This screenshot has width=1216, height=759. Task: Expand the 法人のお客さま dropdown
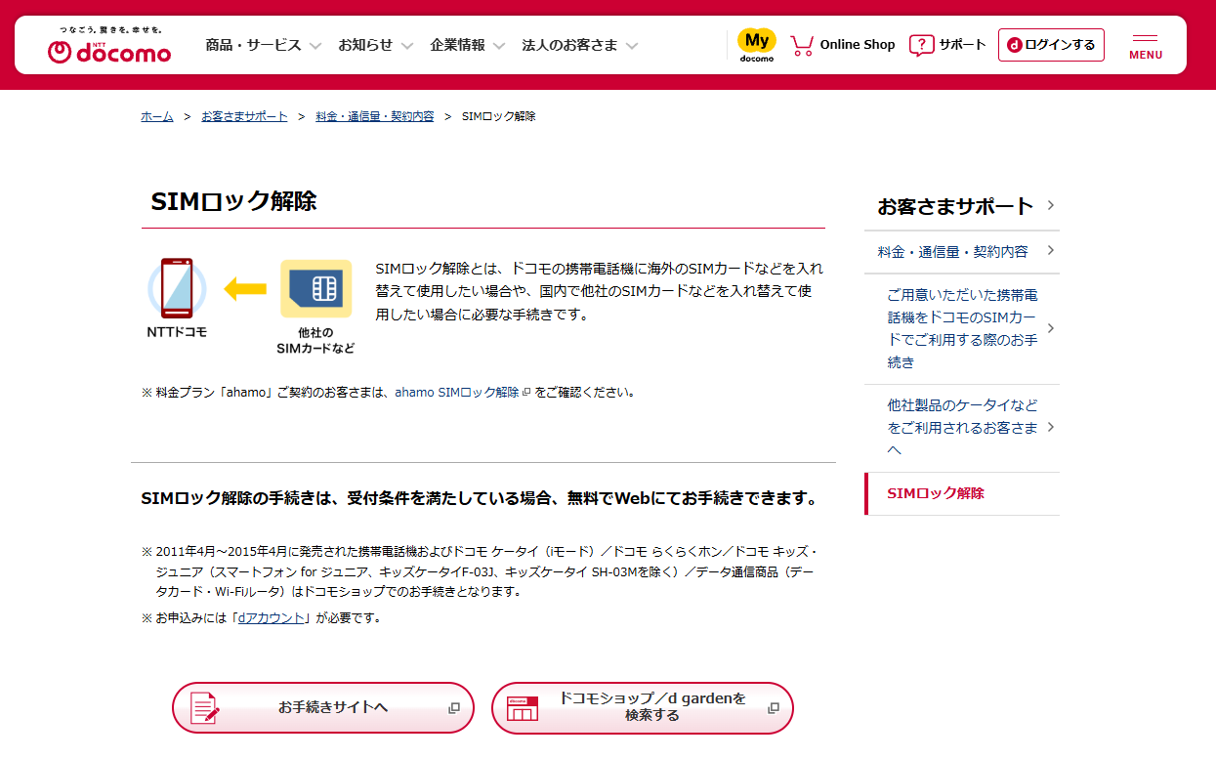[632, 46]
